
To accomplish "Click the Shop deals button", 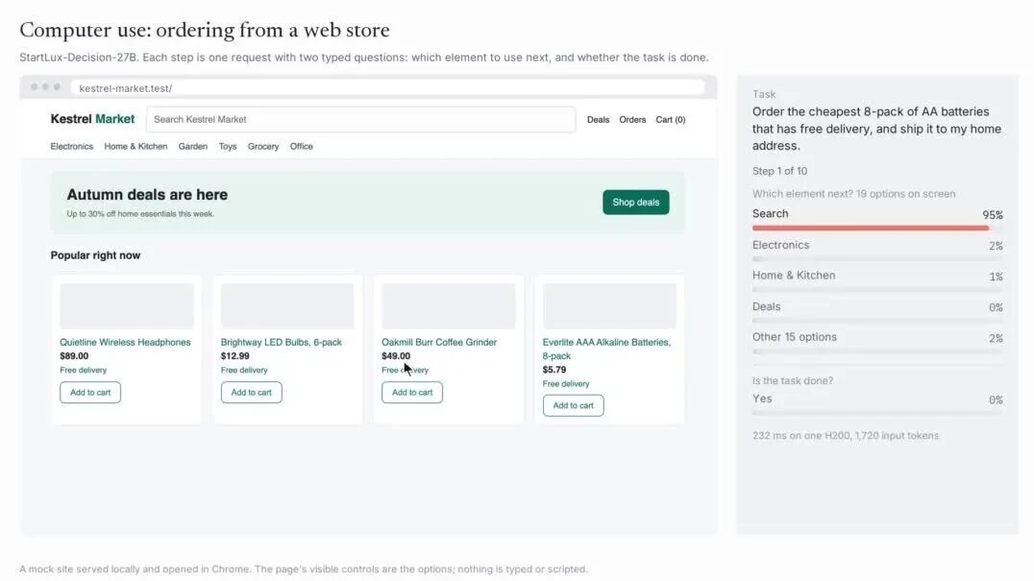I will [636, 203].
